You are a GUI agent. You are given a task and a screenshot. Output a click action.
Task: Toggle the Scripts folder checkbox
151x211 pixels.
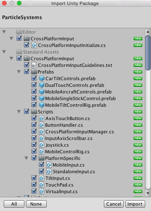click(x=26, y=111)
